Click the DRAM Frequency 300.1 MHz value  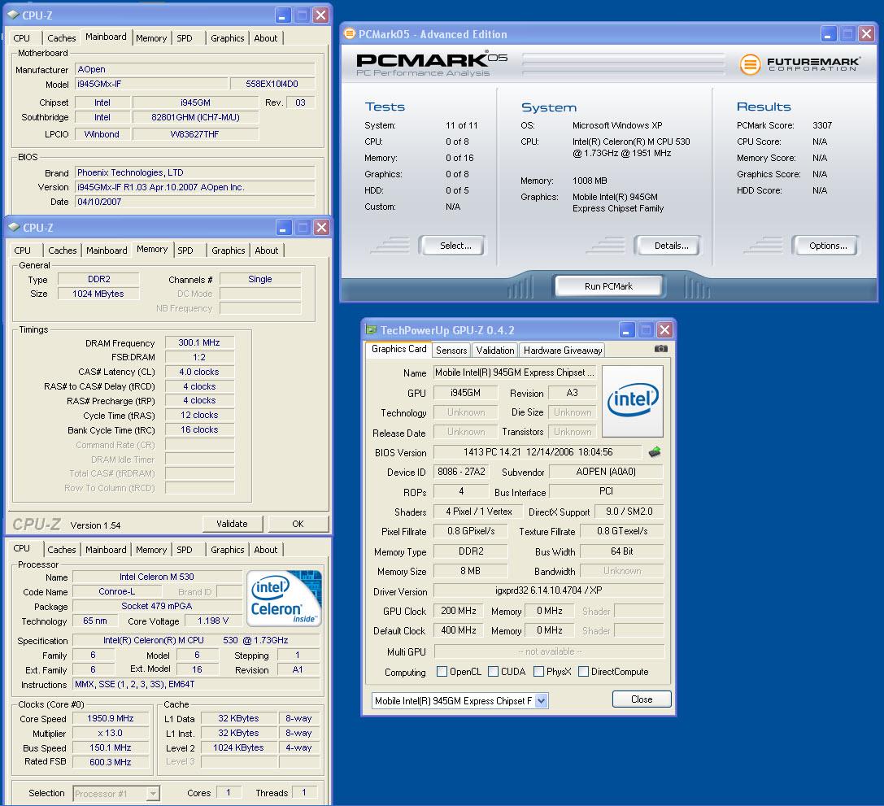[x=199, y=342]
